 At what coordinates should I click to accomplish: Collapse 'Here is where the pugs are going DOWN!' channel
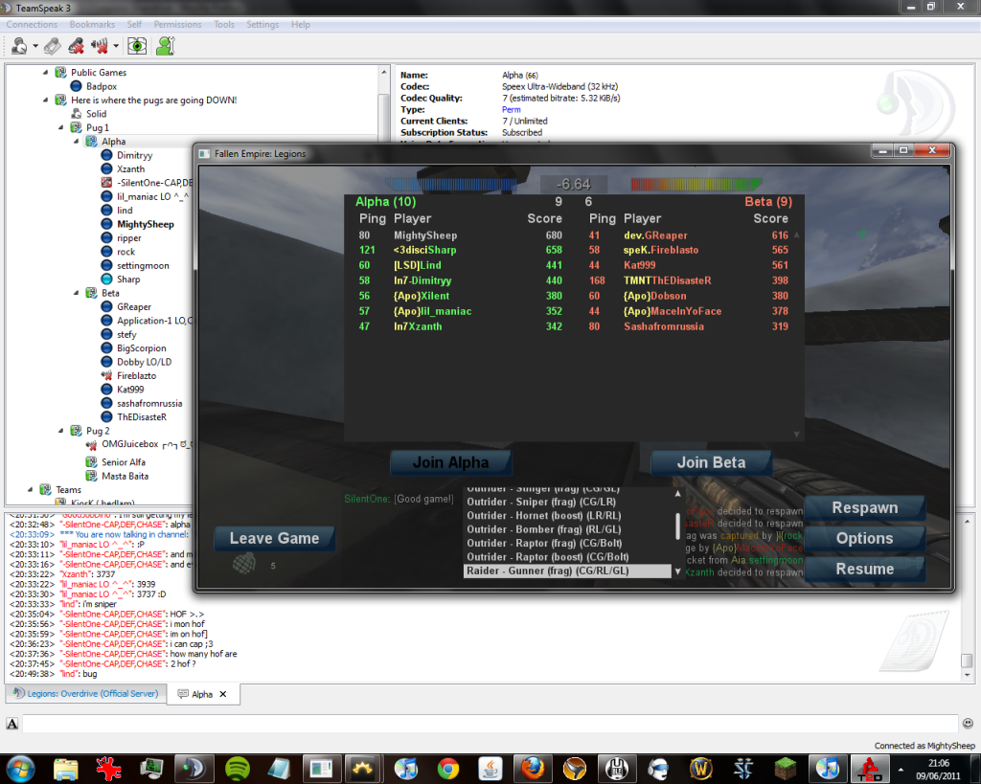46,100
